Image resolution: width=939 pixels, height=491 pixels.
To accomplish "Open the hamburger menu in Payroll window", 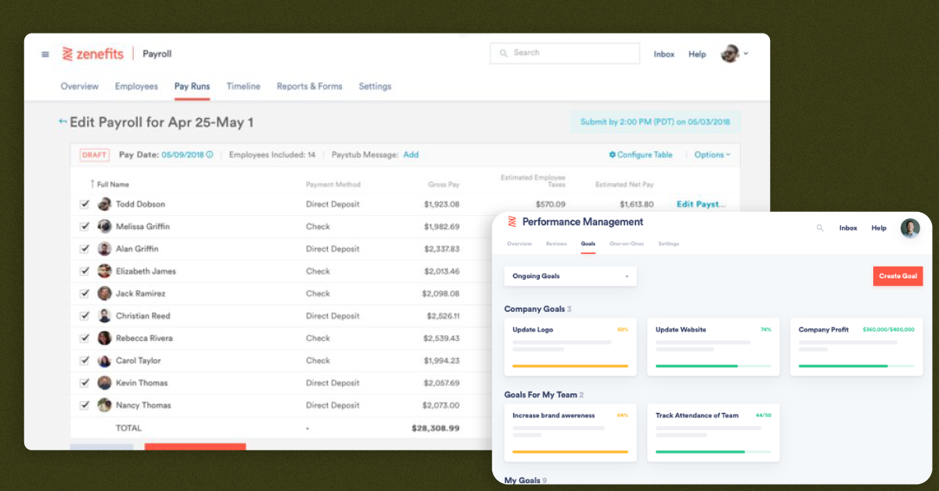I will pyautogui.click(x=45, y=54).
